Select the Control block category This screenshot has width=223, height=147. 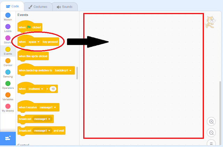tap(8, 62)
